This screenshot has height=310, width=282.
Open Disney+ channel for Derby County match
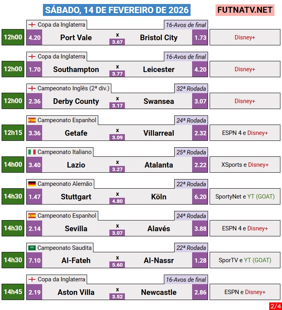tap(245, 101)
